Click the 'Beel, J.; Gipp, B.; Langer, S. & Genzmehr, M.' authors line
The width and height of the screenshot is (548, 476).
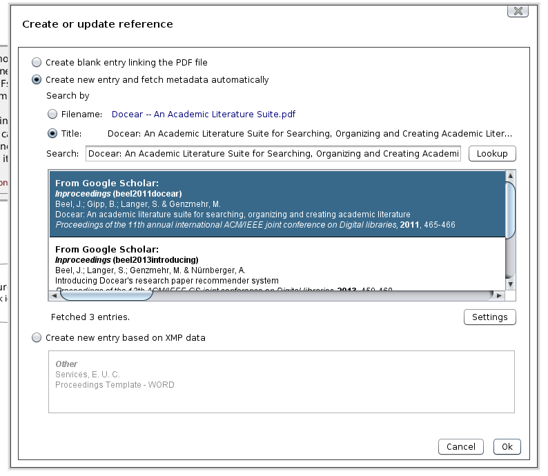pos(138,204)
